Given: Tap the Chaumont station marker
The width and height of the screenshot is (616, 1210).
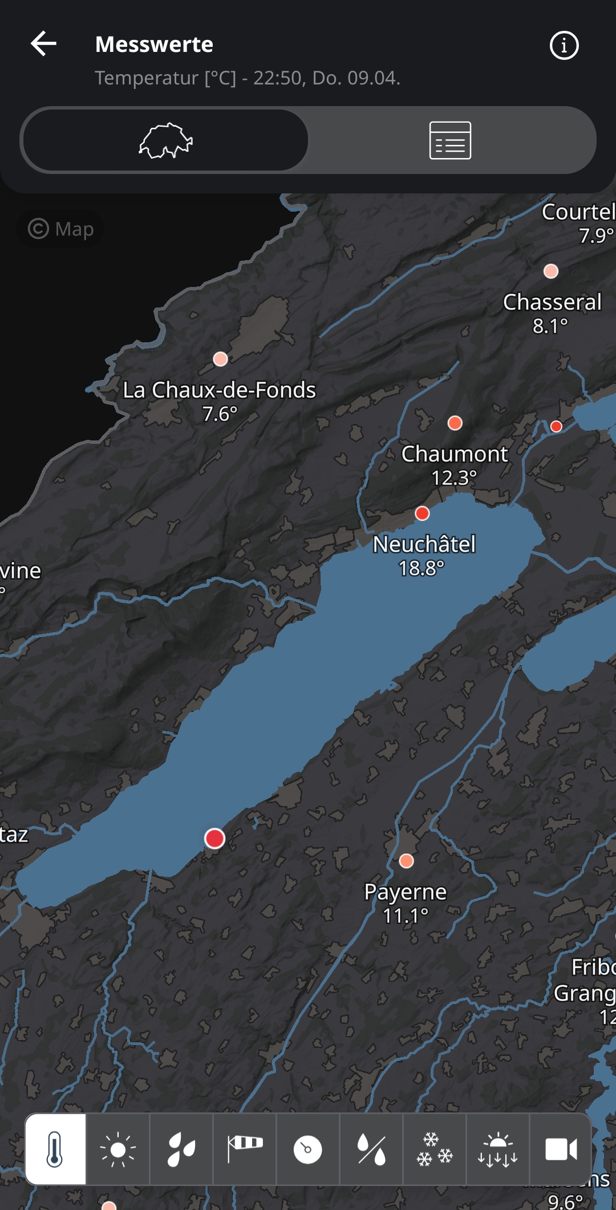Looking at the screenshot, I should pyautogui.click(x=455, y=423).
